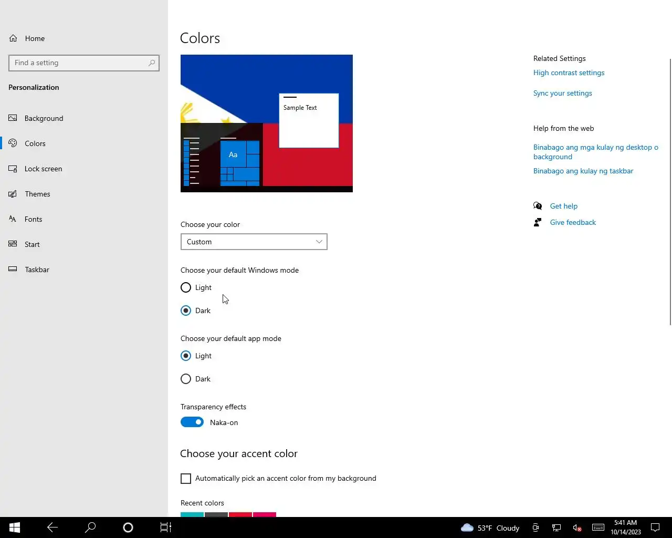This screenshot has width=672, height=538.
Task: Check Automatically pick an accent color
Action: pyautogui.click(x=186, y=479)
